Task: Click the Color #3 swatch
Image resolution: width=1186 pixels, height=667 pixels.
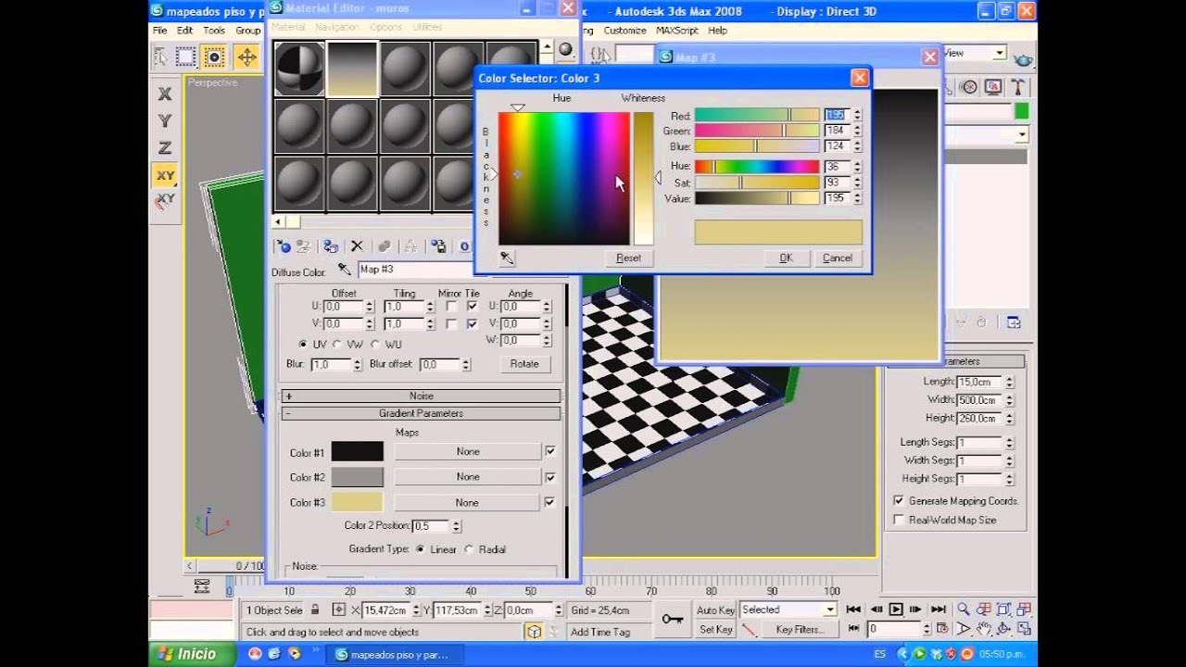Action: coord(358,502)
